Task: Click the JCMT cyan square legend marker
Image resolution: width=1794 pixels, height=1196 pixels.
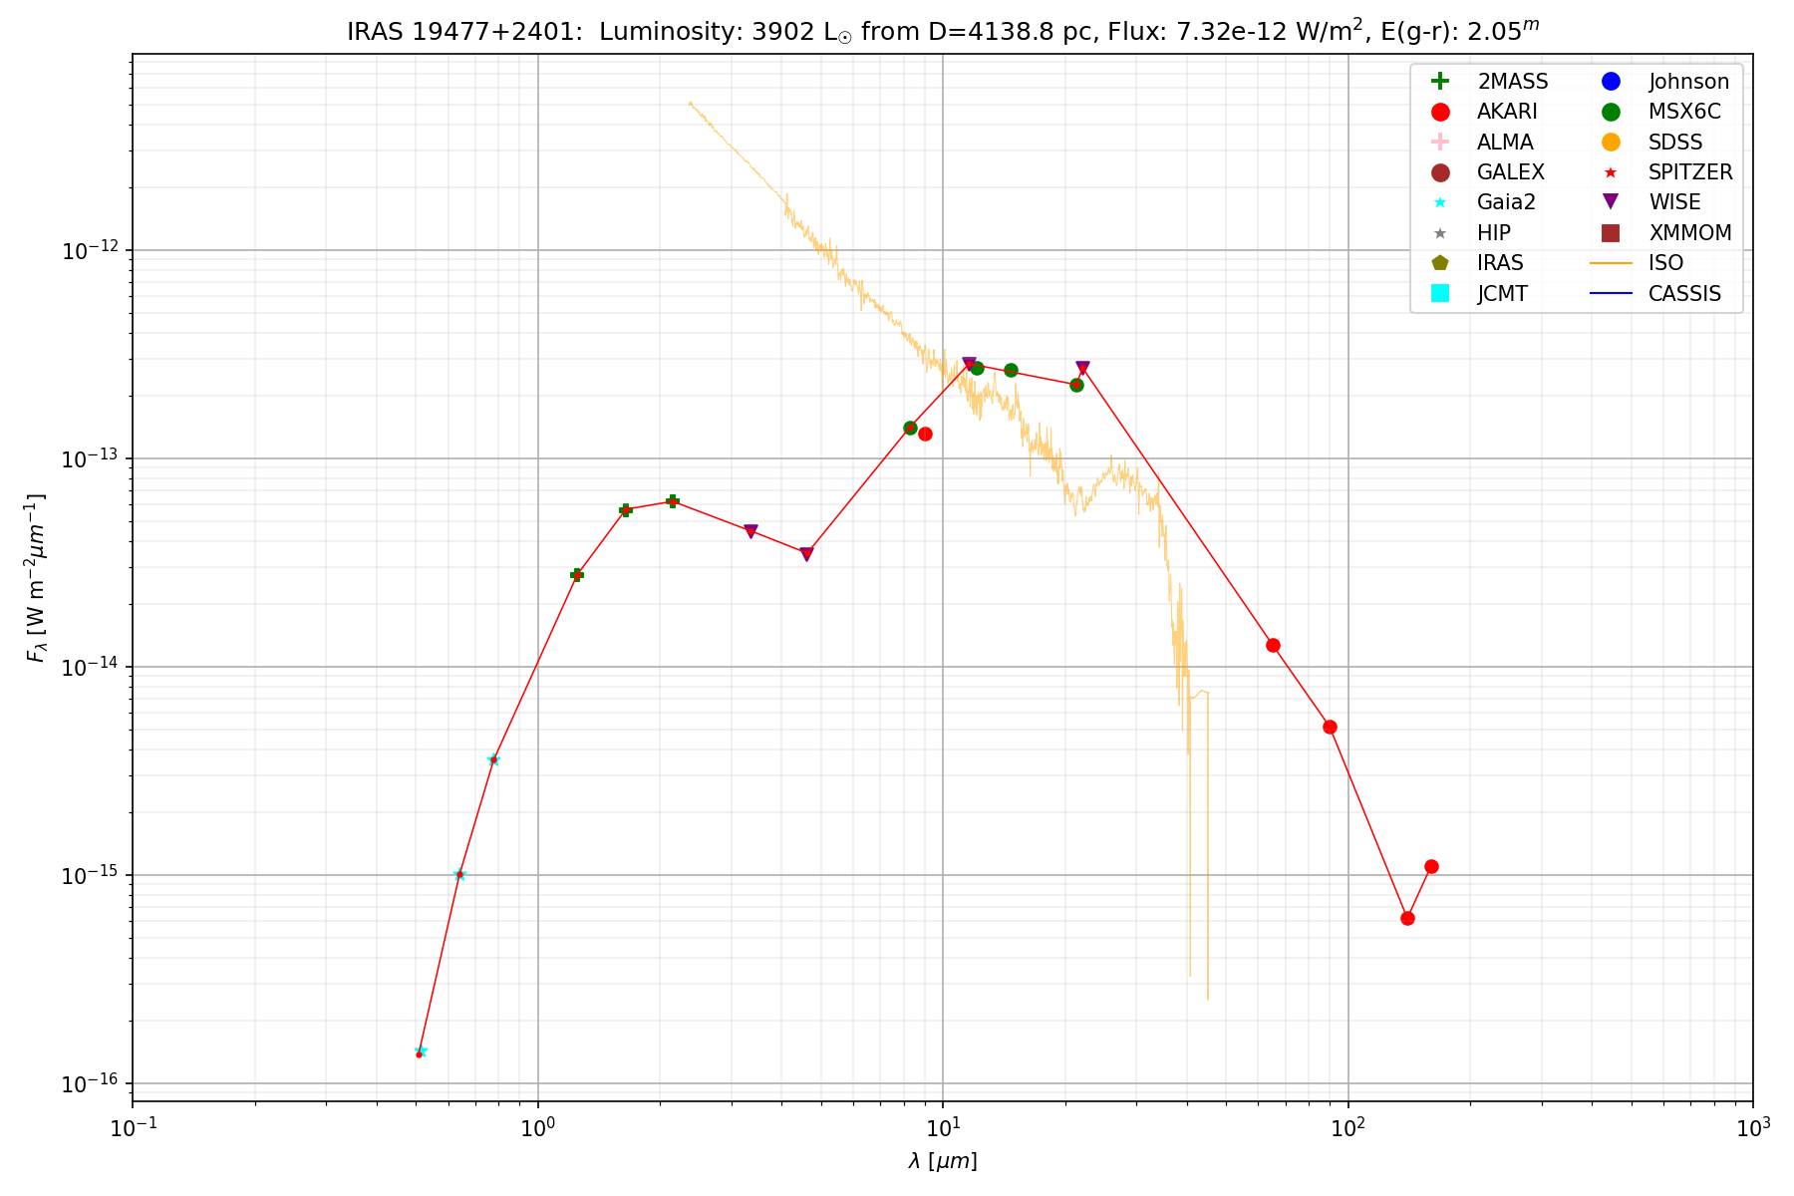Action: click(x=1439, y=293)
